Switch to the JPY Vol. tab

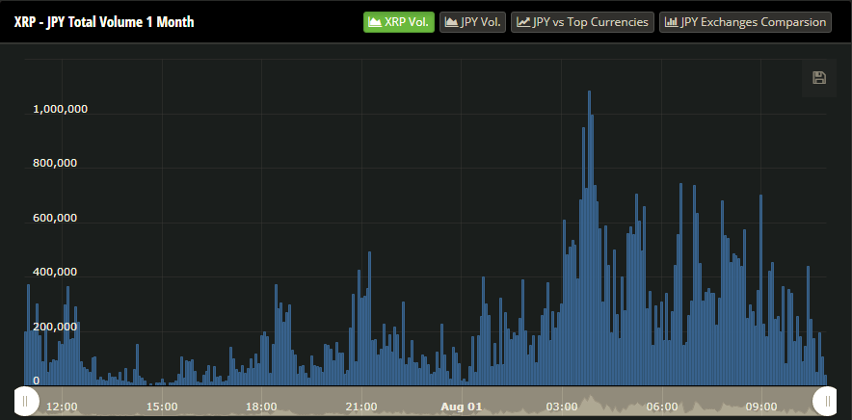[472, 22]
